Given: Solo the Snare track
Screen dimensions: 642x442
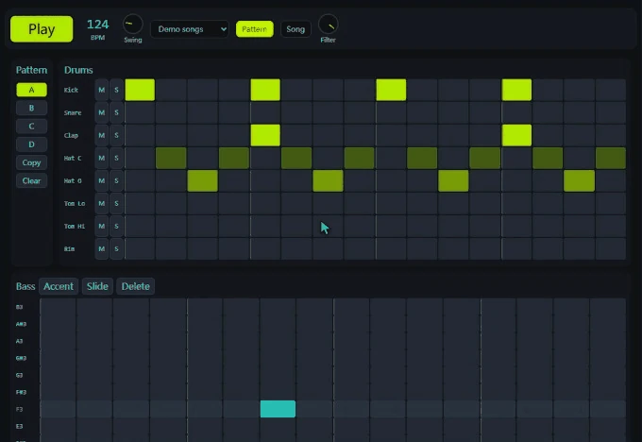Looking at the screenshot, I should coord(116,112).
